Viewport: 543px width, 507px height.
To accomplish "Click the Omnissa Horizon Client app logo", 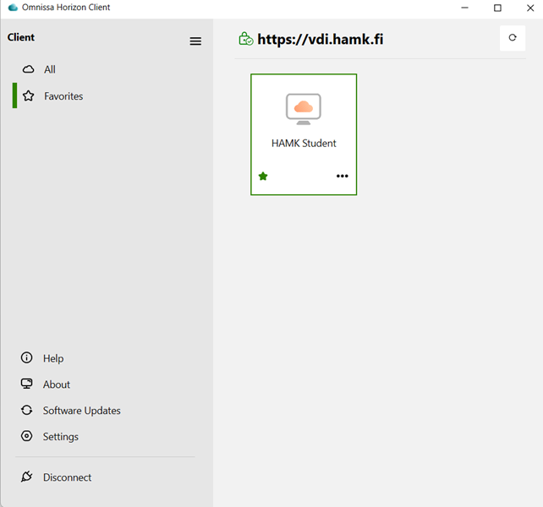I will 13,8.
